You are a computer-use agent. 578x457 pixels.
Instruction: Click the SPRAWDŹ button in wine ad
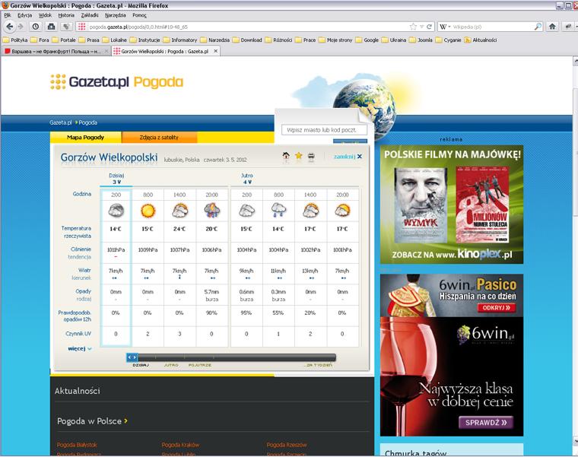486,422
